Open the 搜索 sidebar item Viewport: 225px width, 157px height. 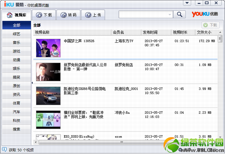(x=16, y=129)
